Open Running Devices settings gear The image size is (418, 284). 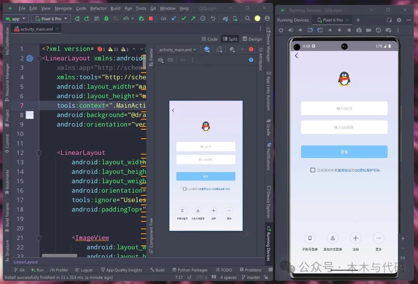click(x=399, y=20)
